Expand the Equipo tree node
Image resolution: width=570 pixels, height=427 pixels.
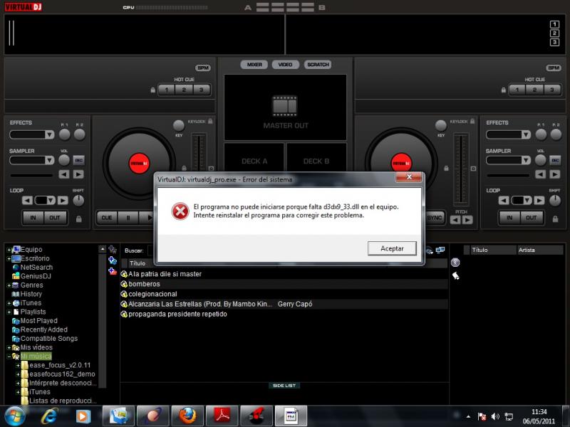[x=9, y=250]
